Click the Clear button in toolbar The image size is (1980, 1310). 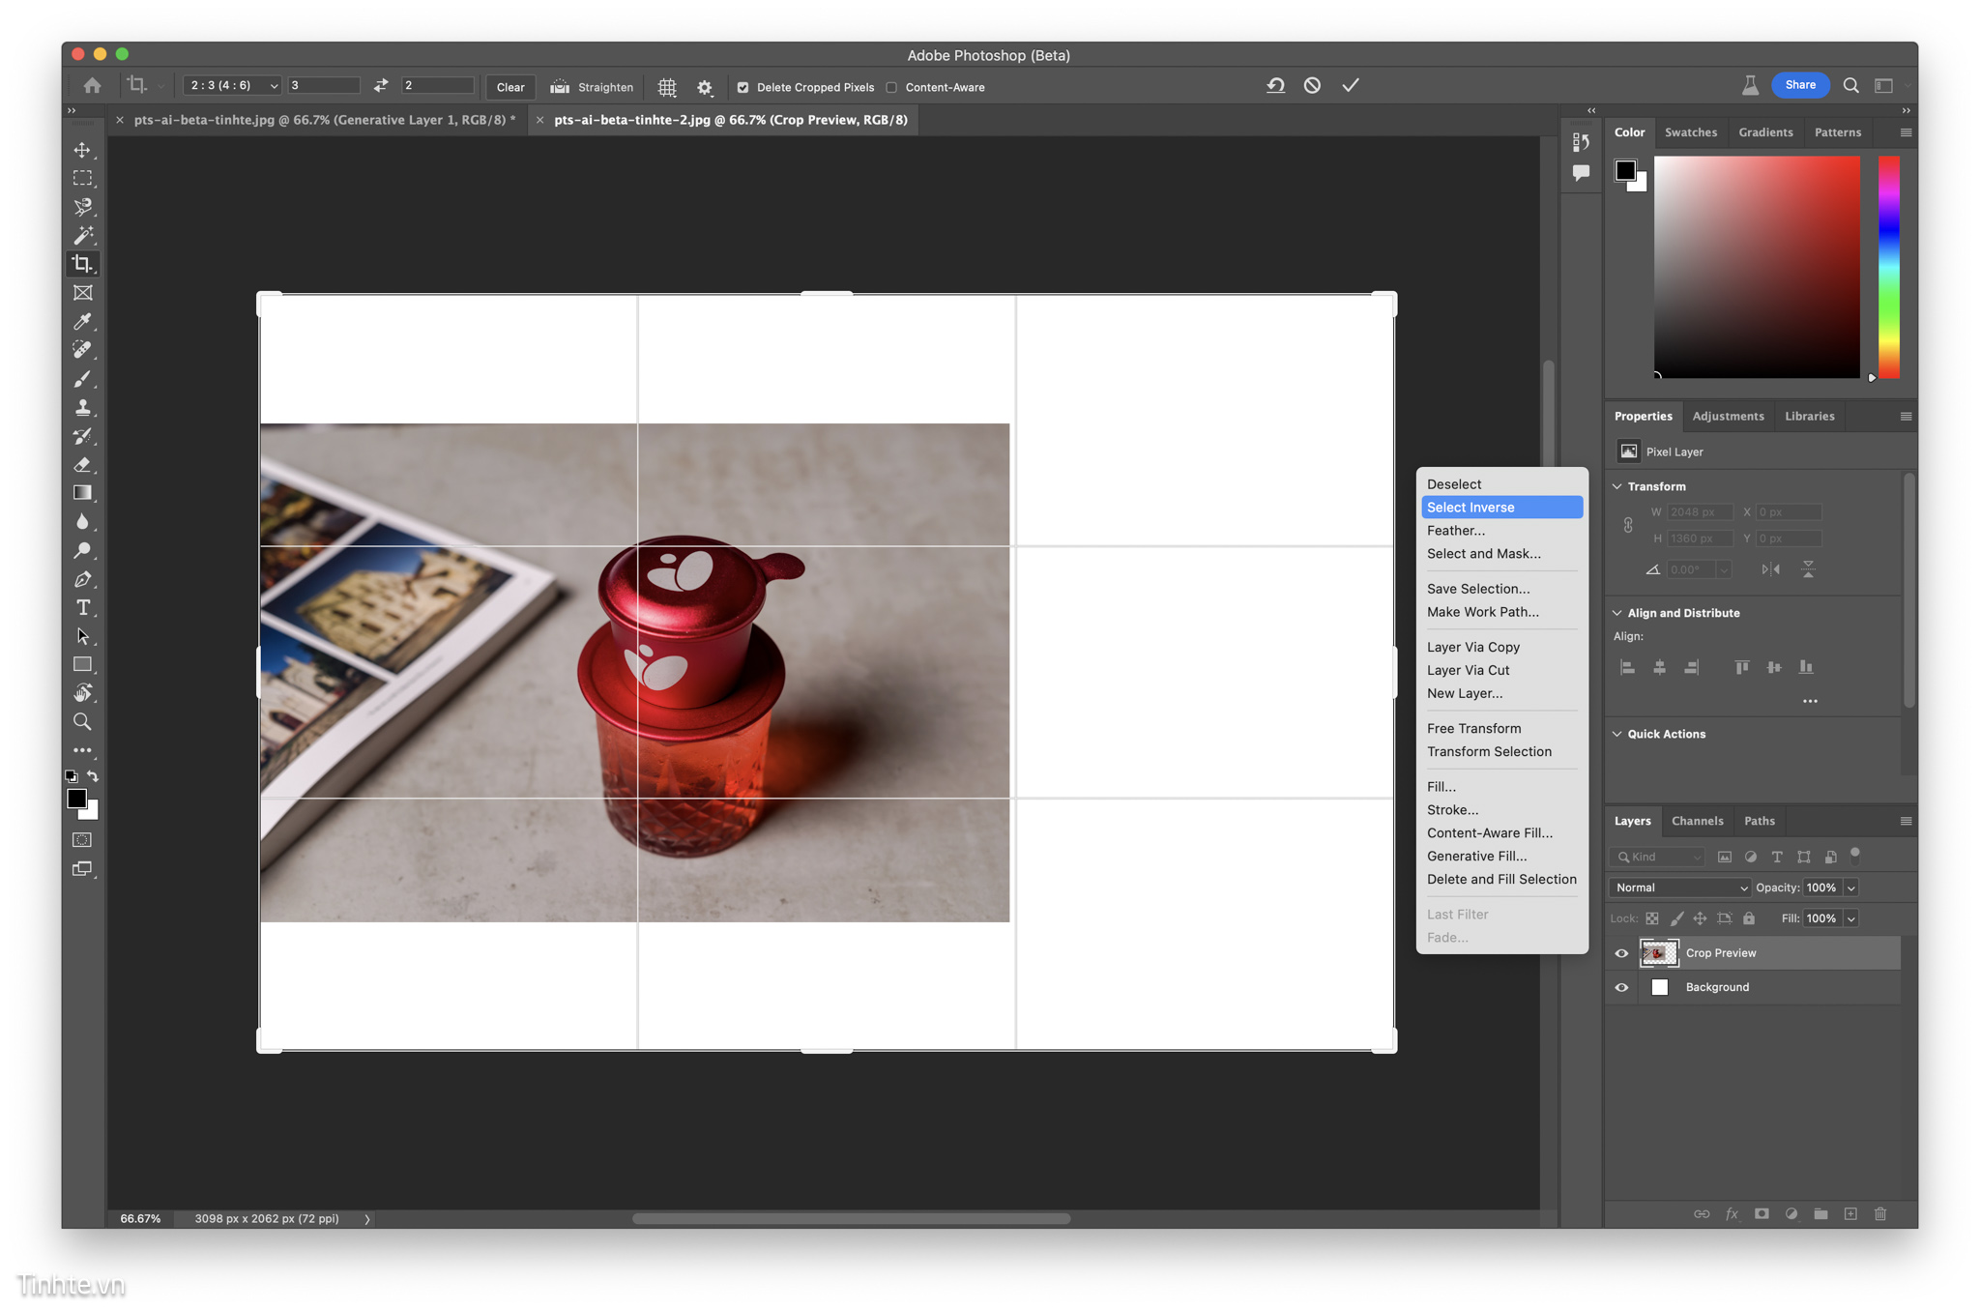coord(510,85)
